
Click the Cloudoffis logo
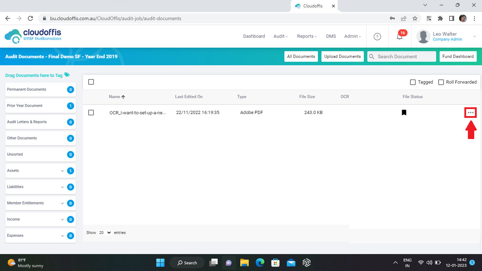point(33,36)
